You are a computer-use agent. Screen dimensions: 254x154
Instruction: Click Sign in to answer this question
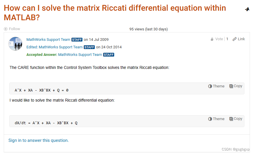[x=39, y=140]
